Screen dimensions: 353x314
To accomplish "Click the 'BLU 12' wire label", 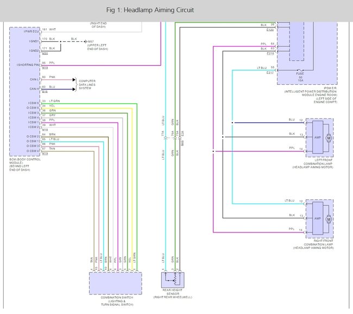I will tap(296, 120).
